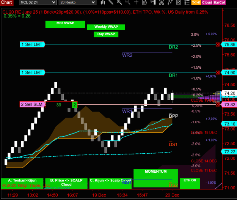Cancel the 75.85 Sell LMT order with red X
Viewport: 237px width, 200px height.
(x=218, y=45)
